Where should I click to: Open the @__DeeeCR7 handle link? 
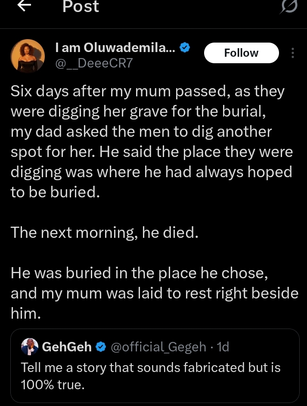[94, 64]
